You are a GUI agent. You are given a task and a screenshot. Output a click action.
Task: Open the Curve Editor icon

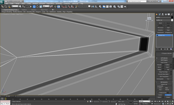tap(107, 6)
